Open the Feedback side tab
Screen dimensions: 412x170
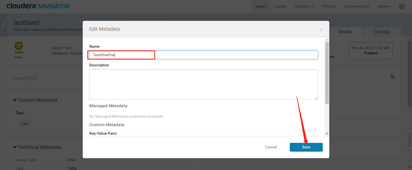(409, 139)
